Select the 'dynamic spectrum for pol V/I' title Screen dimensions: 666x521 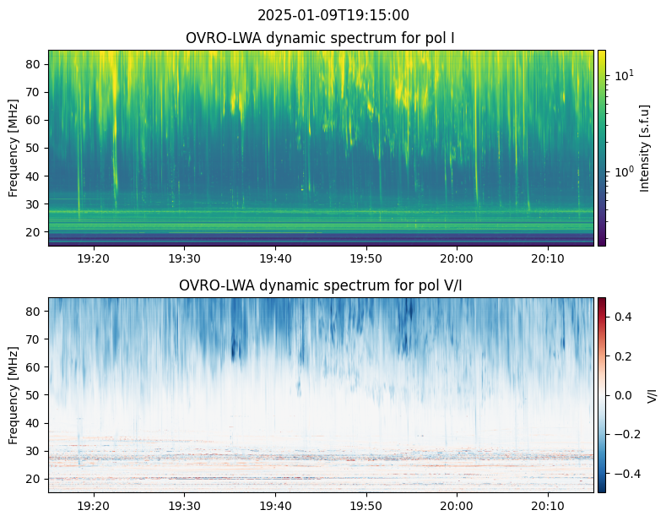click(321, 285)
